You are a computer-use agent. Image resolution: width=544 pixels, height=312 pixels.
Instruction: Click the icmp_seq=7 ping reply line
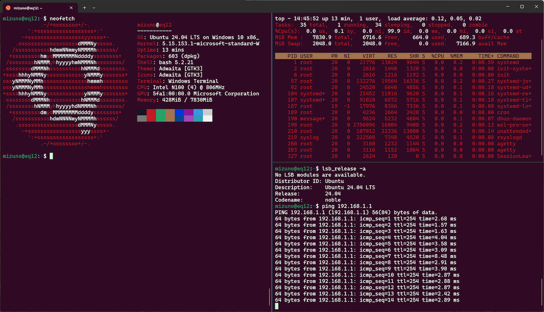pyautogui.click(x=366, y=256)
